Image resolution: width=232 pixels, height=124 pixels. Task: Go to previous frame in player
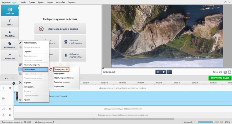click(x=158, y=72)
